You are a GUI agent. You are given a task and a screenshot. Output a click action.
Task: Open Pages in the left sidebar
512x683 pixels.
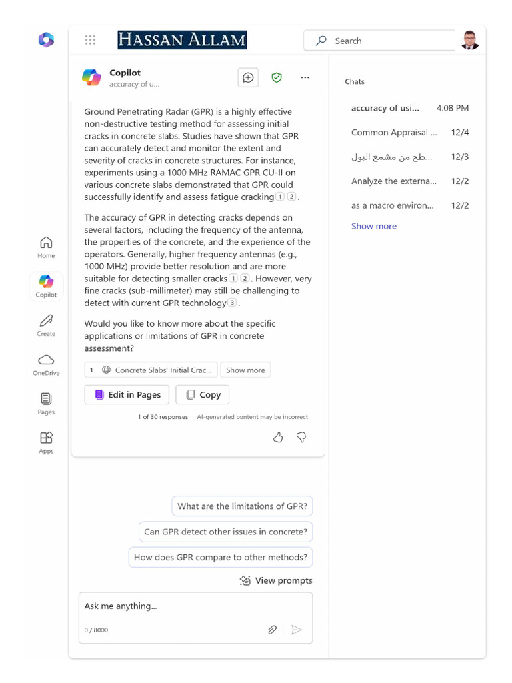46,404
